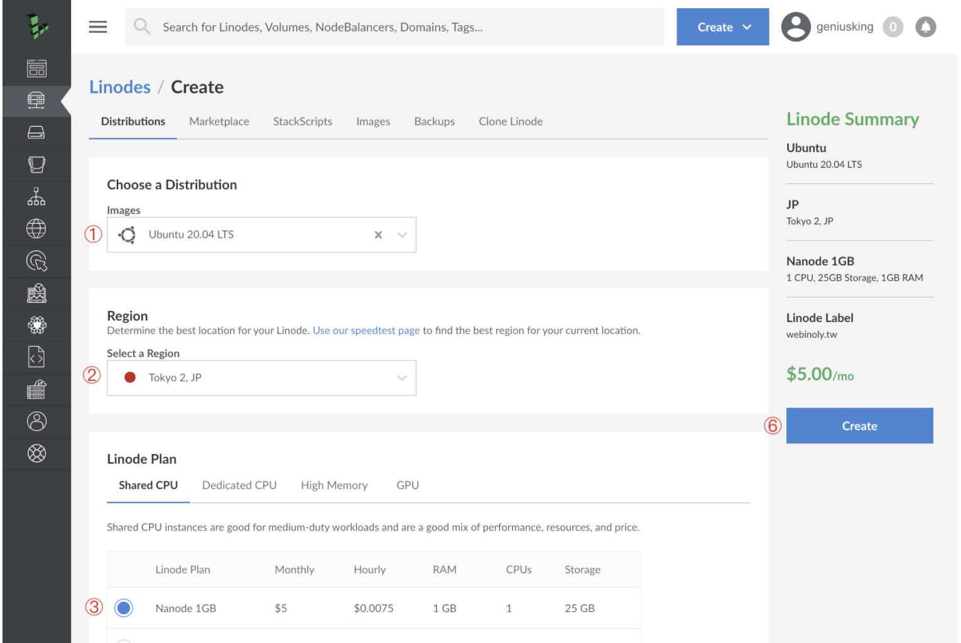This screenshot has height=643, width=961.
Task: Expand the Select a Region dropdown
Action: coord(261,378)
